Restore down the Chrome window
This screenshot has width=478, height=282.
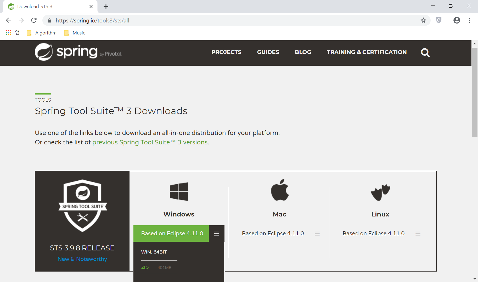coord(451,6)
